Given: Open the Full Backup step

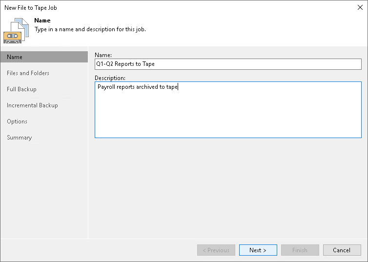Looking at the screenshot, I should (22, 89).
